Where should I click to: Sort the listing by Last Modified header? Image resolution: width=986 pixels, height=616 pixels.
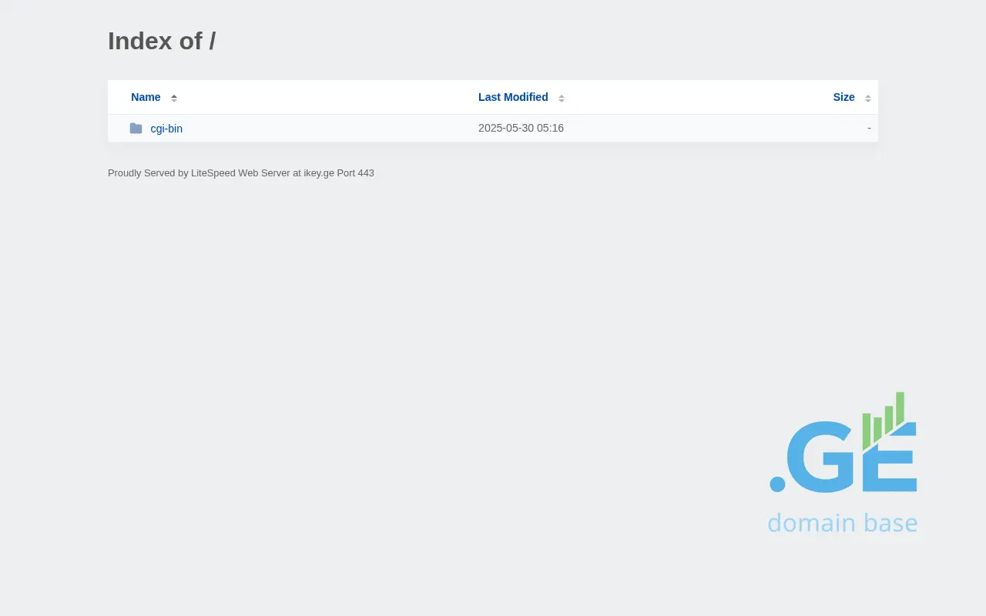[513, 97]
